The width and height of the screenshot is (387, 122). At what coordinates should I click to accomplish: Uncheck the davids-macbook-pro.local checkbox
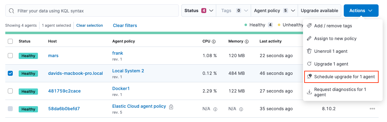click(x=10, y=73)
